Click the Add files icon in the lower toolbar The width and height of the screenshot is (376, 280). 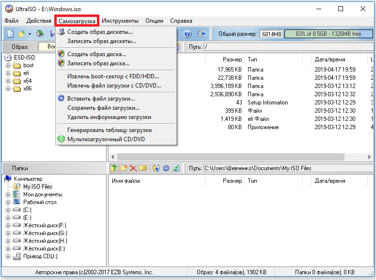click(156, 168)
